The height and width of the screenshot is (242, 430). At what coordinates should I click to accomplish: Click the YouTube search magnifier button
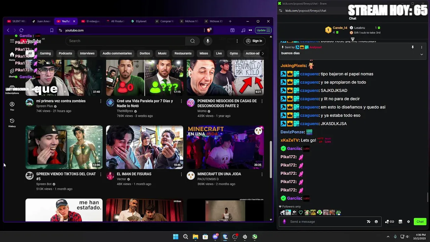point(192,41)
